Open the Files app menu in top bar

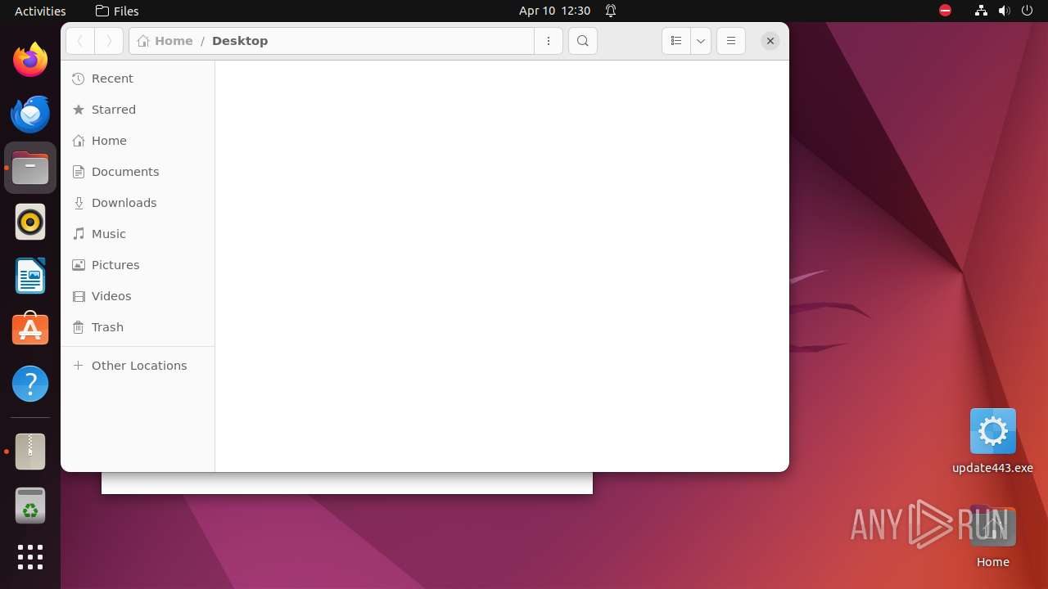117,11
